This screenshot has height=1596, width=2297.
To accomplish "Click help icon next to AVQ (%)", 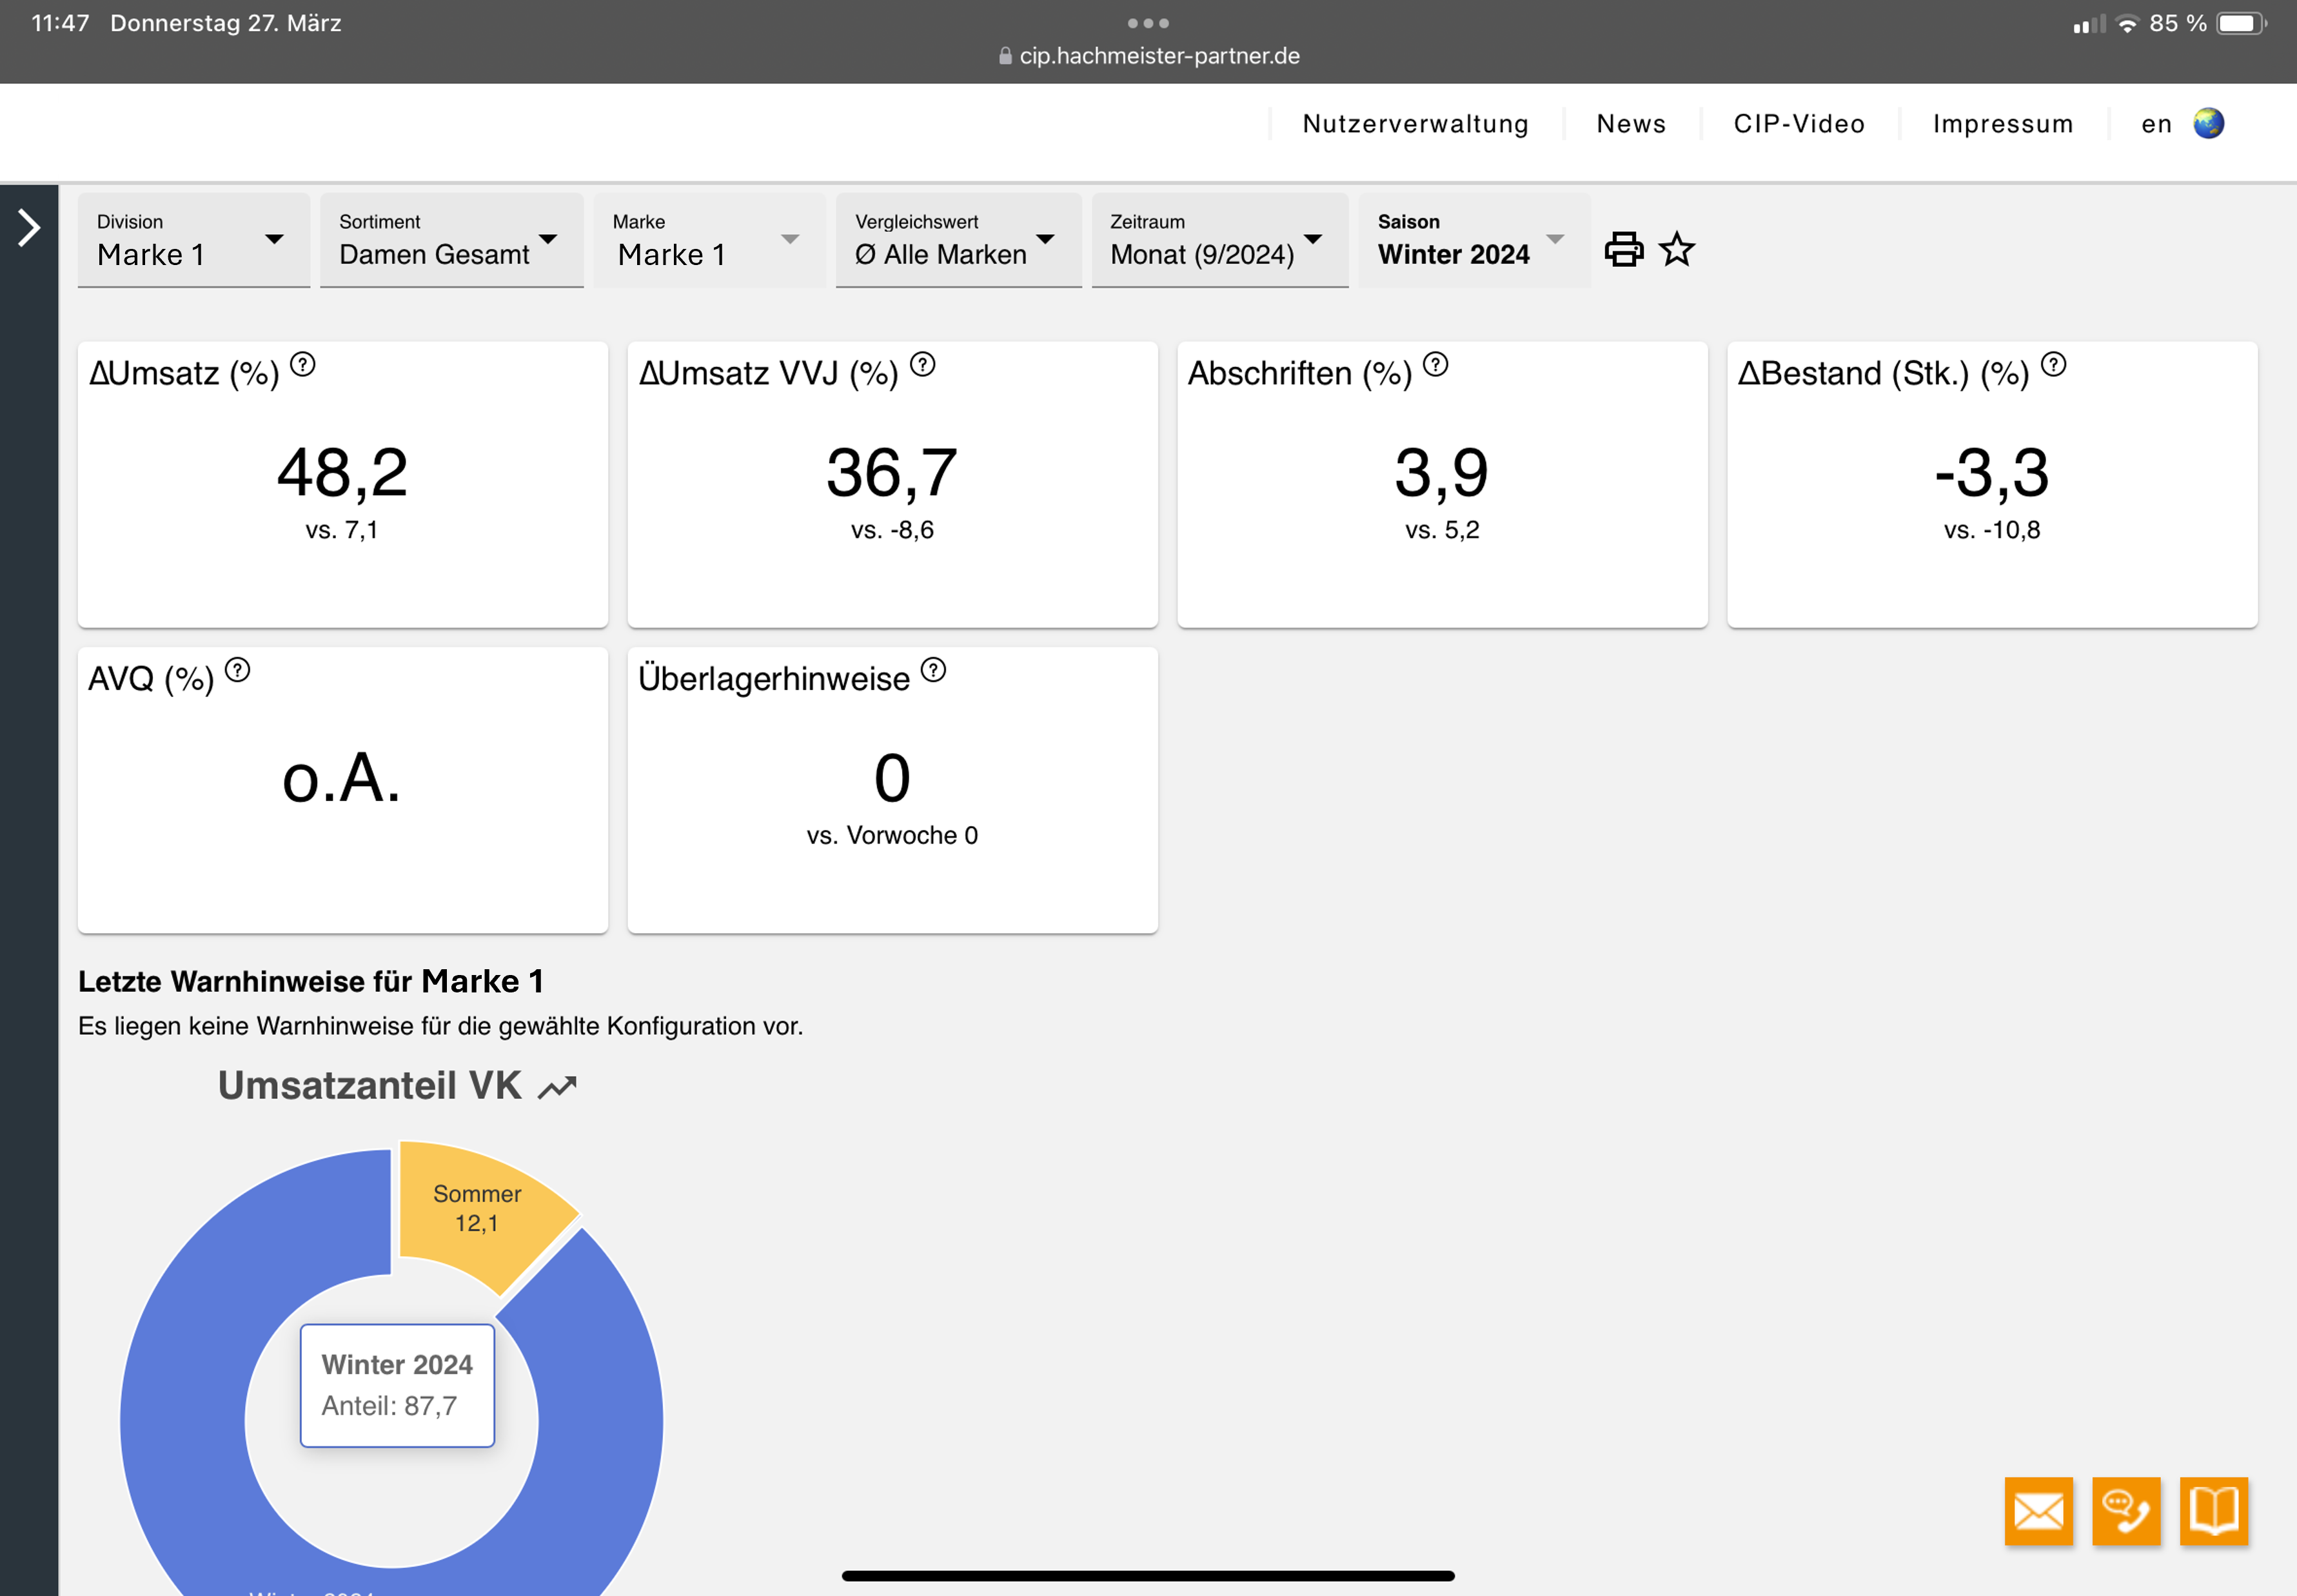I will [x=237, y=670].
